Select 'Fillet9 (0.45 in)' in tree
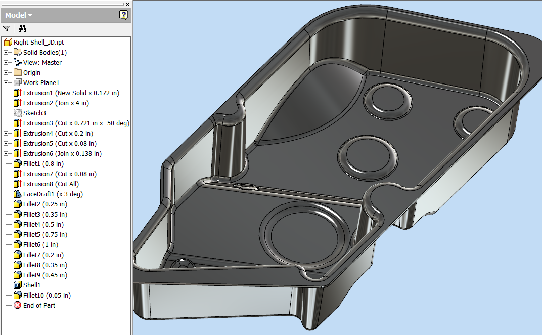Image resolution: width=542 pixels, height=335 pixels. point(45,275)
